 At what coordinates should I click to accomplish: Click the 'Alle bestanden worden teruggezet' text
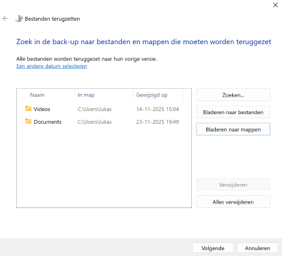86,59
